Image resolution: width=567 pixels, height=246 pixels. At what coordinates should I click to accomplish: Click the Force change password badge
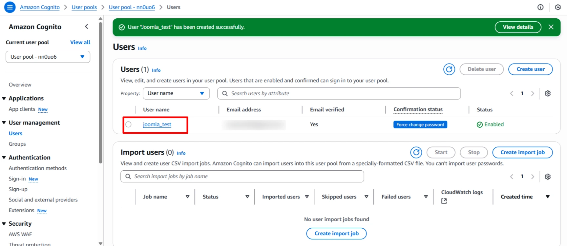tap(420, 124)
